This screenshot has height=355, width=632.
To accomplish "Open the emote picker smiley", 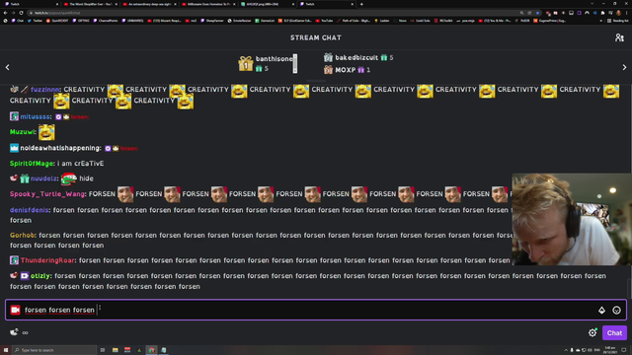I will (616, 310).
